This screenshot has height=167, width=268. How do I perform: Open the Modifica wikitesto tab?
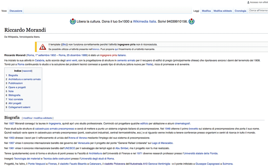point(222,11)
